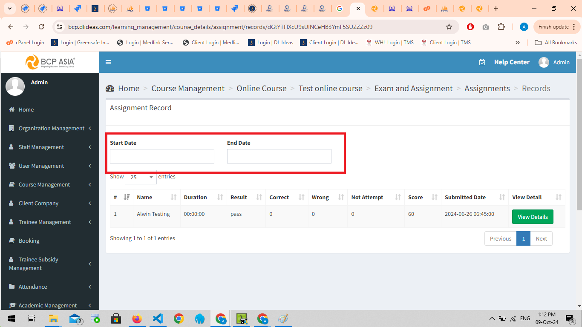Click the submitted date 2024-06-26 06:45:00
This screenshot has width=582, height=327.
tap(470, 214)
